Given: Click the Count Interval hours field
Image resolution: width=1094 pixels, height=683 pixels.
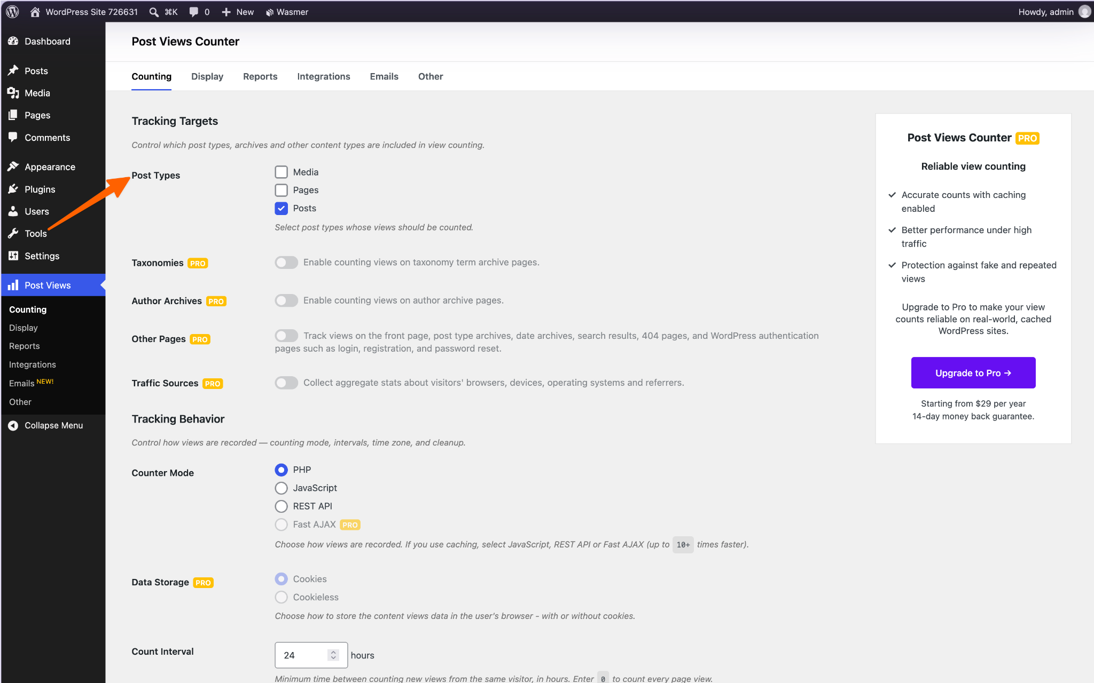Looking at the screenshot, I should point(311,655).
